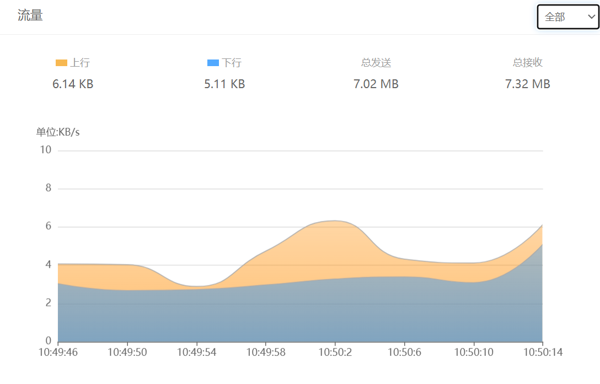Viewport: 600px width, 384px height.
Task: Click the 上行 legend label
Action: click(79, 63)
